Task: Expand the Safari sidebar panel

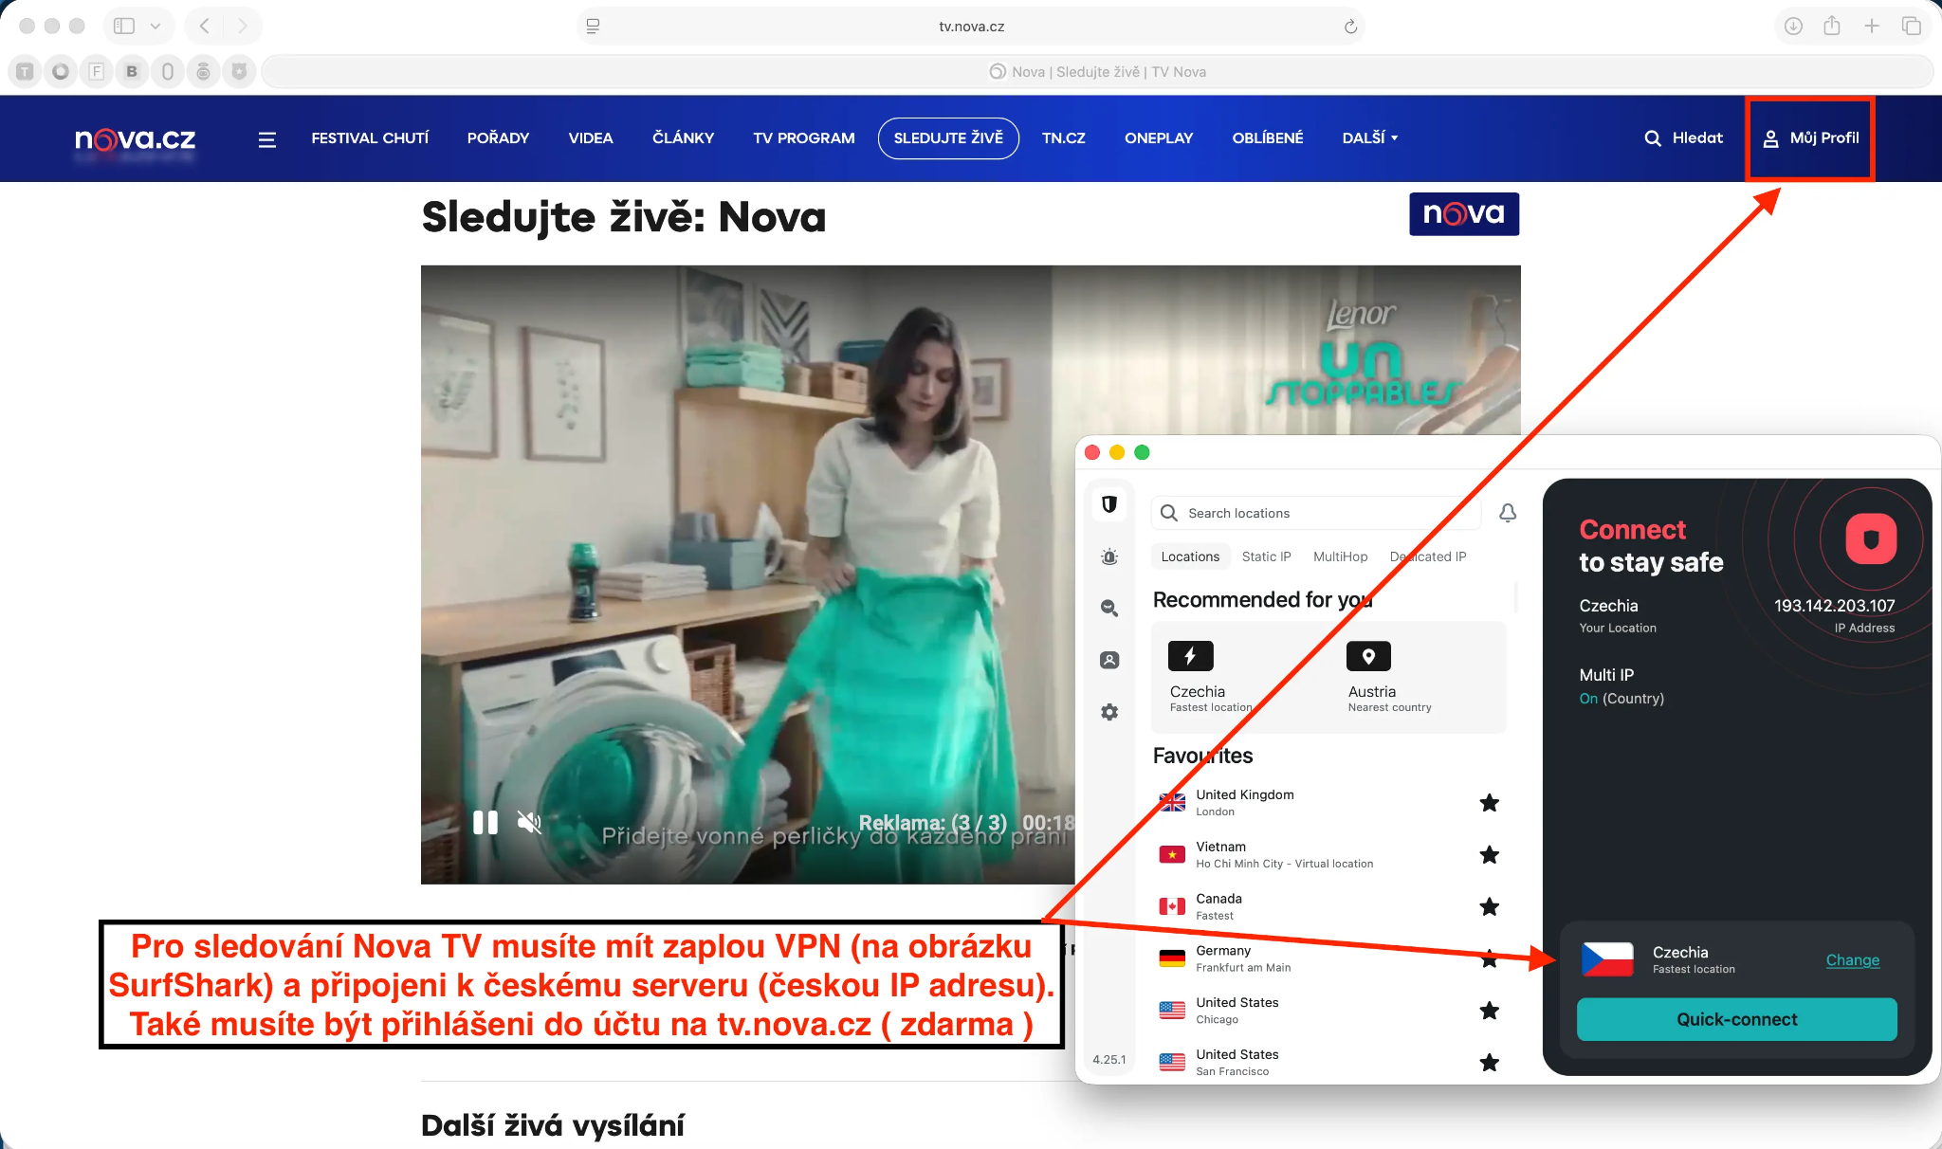Action: pyautogui.click(x=123, y=26)
